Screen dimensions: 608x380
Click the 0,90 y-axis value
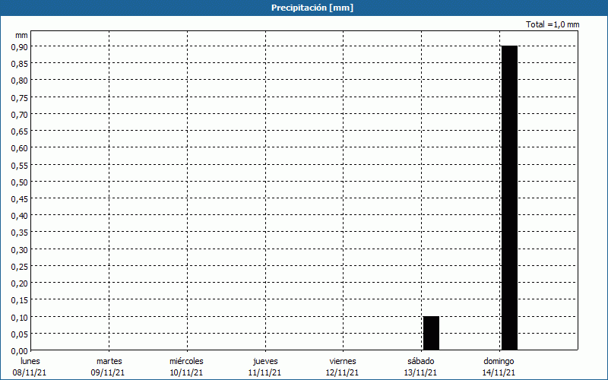tap(20, 47)
